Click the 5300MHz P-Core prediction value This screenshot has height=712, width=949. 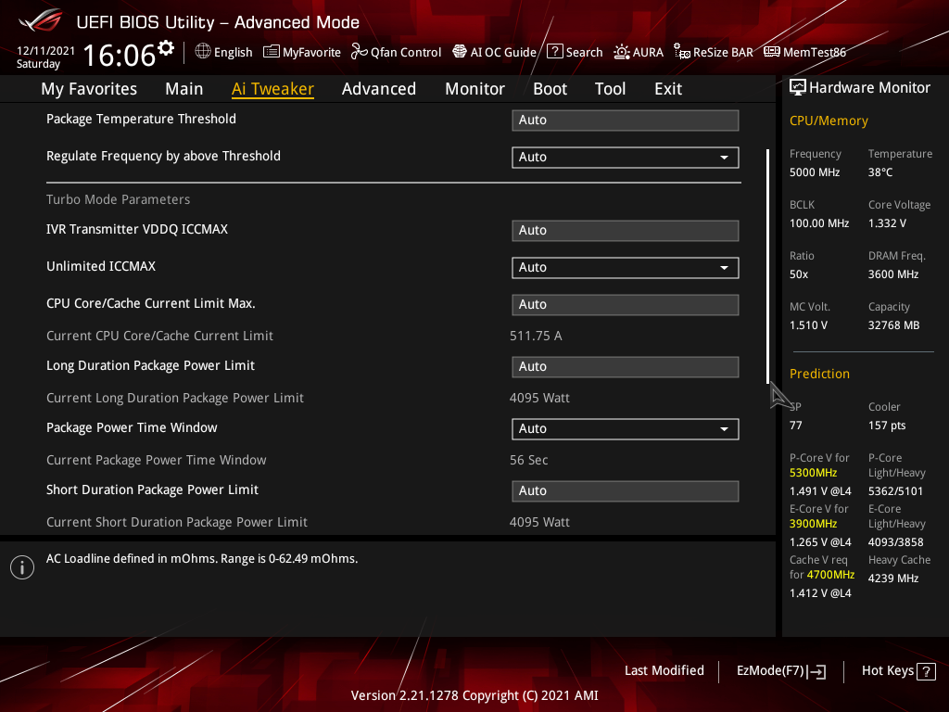(x=813, y=473)
